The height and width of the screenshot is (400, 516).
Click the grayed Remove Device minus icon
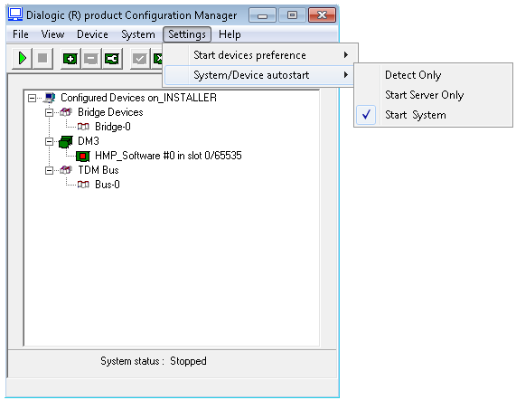pos(91,59)
